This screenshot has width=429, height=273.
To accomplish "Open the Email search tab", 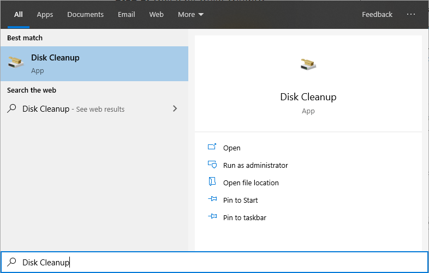I will click(127, 15).
